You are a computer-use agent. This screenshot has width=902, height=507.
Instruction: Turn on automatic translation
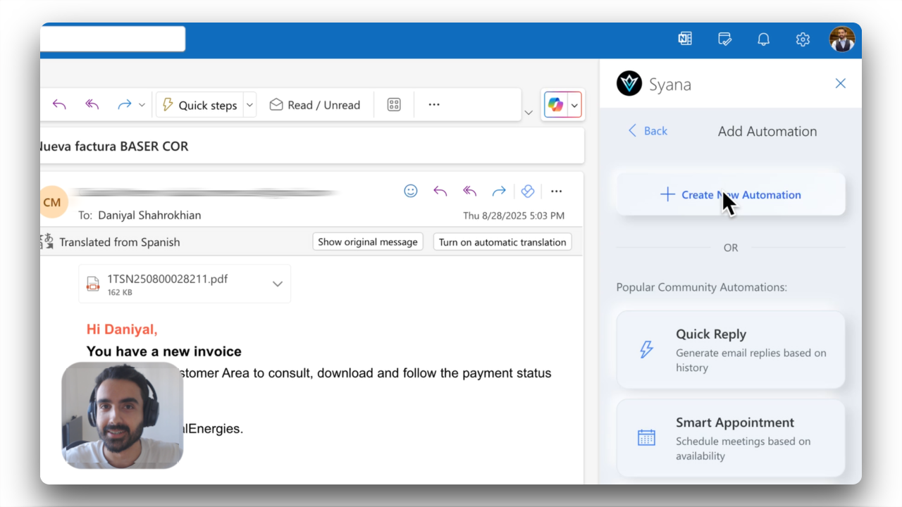pos(502,242)
